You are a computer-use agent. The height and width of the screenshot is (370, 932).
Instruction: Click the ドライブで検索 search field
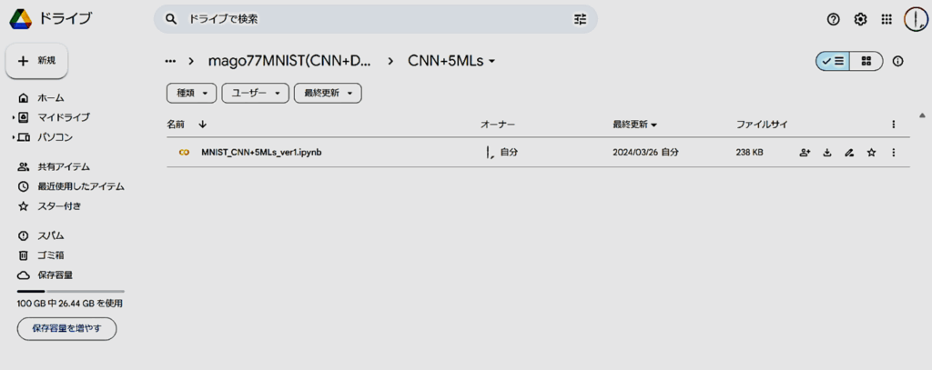tap(373, 19)
